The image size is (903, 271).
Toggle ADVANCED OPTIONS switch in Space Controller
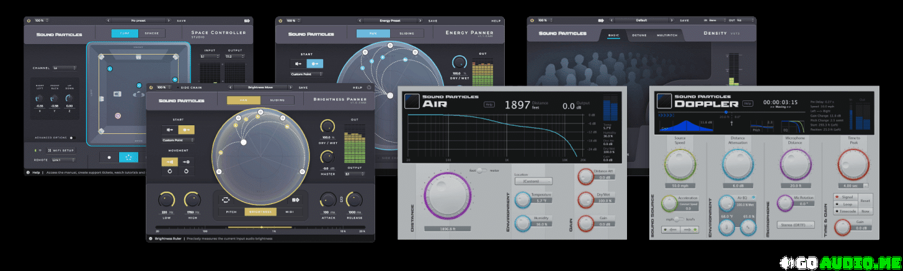coord(71,138)
